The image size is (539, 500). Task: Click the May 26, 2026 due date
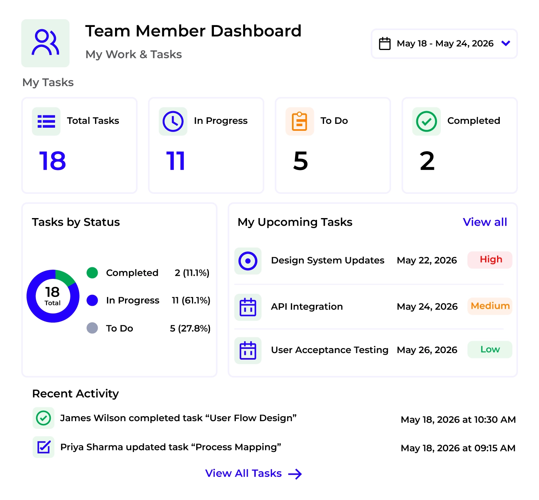pyautogui.click(x=427, y=350)
